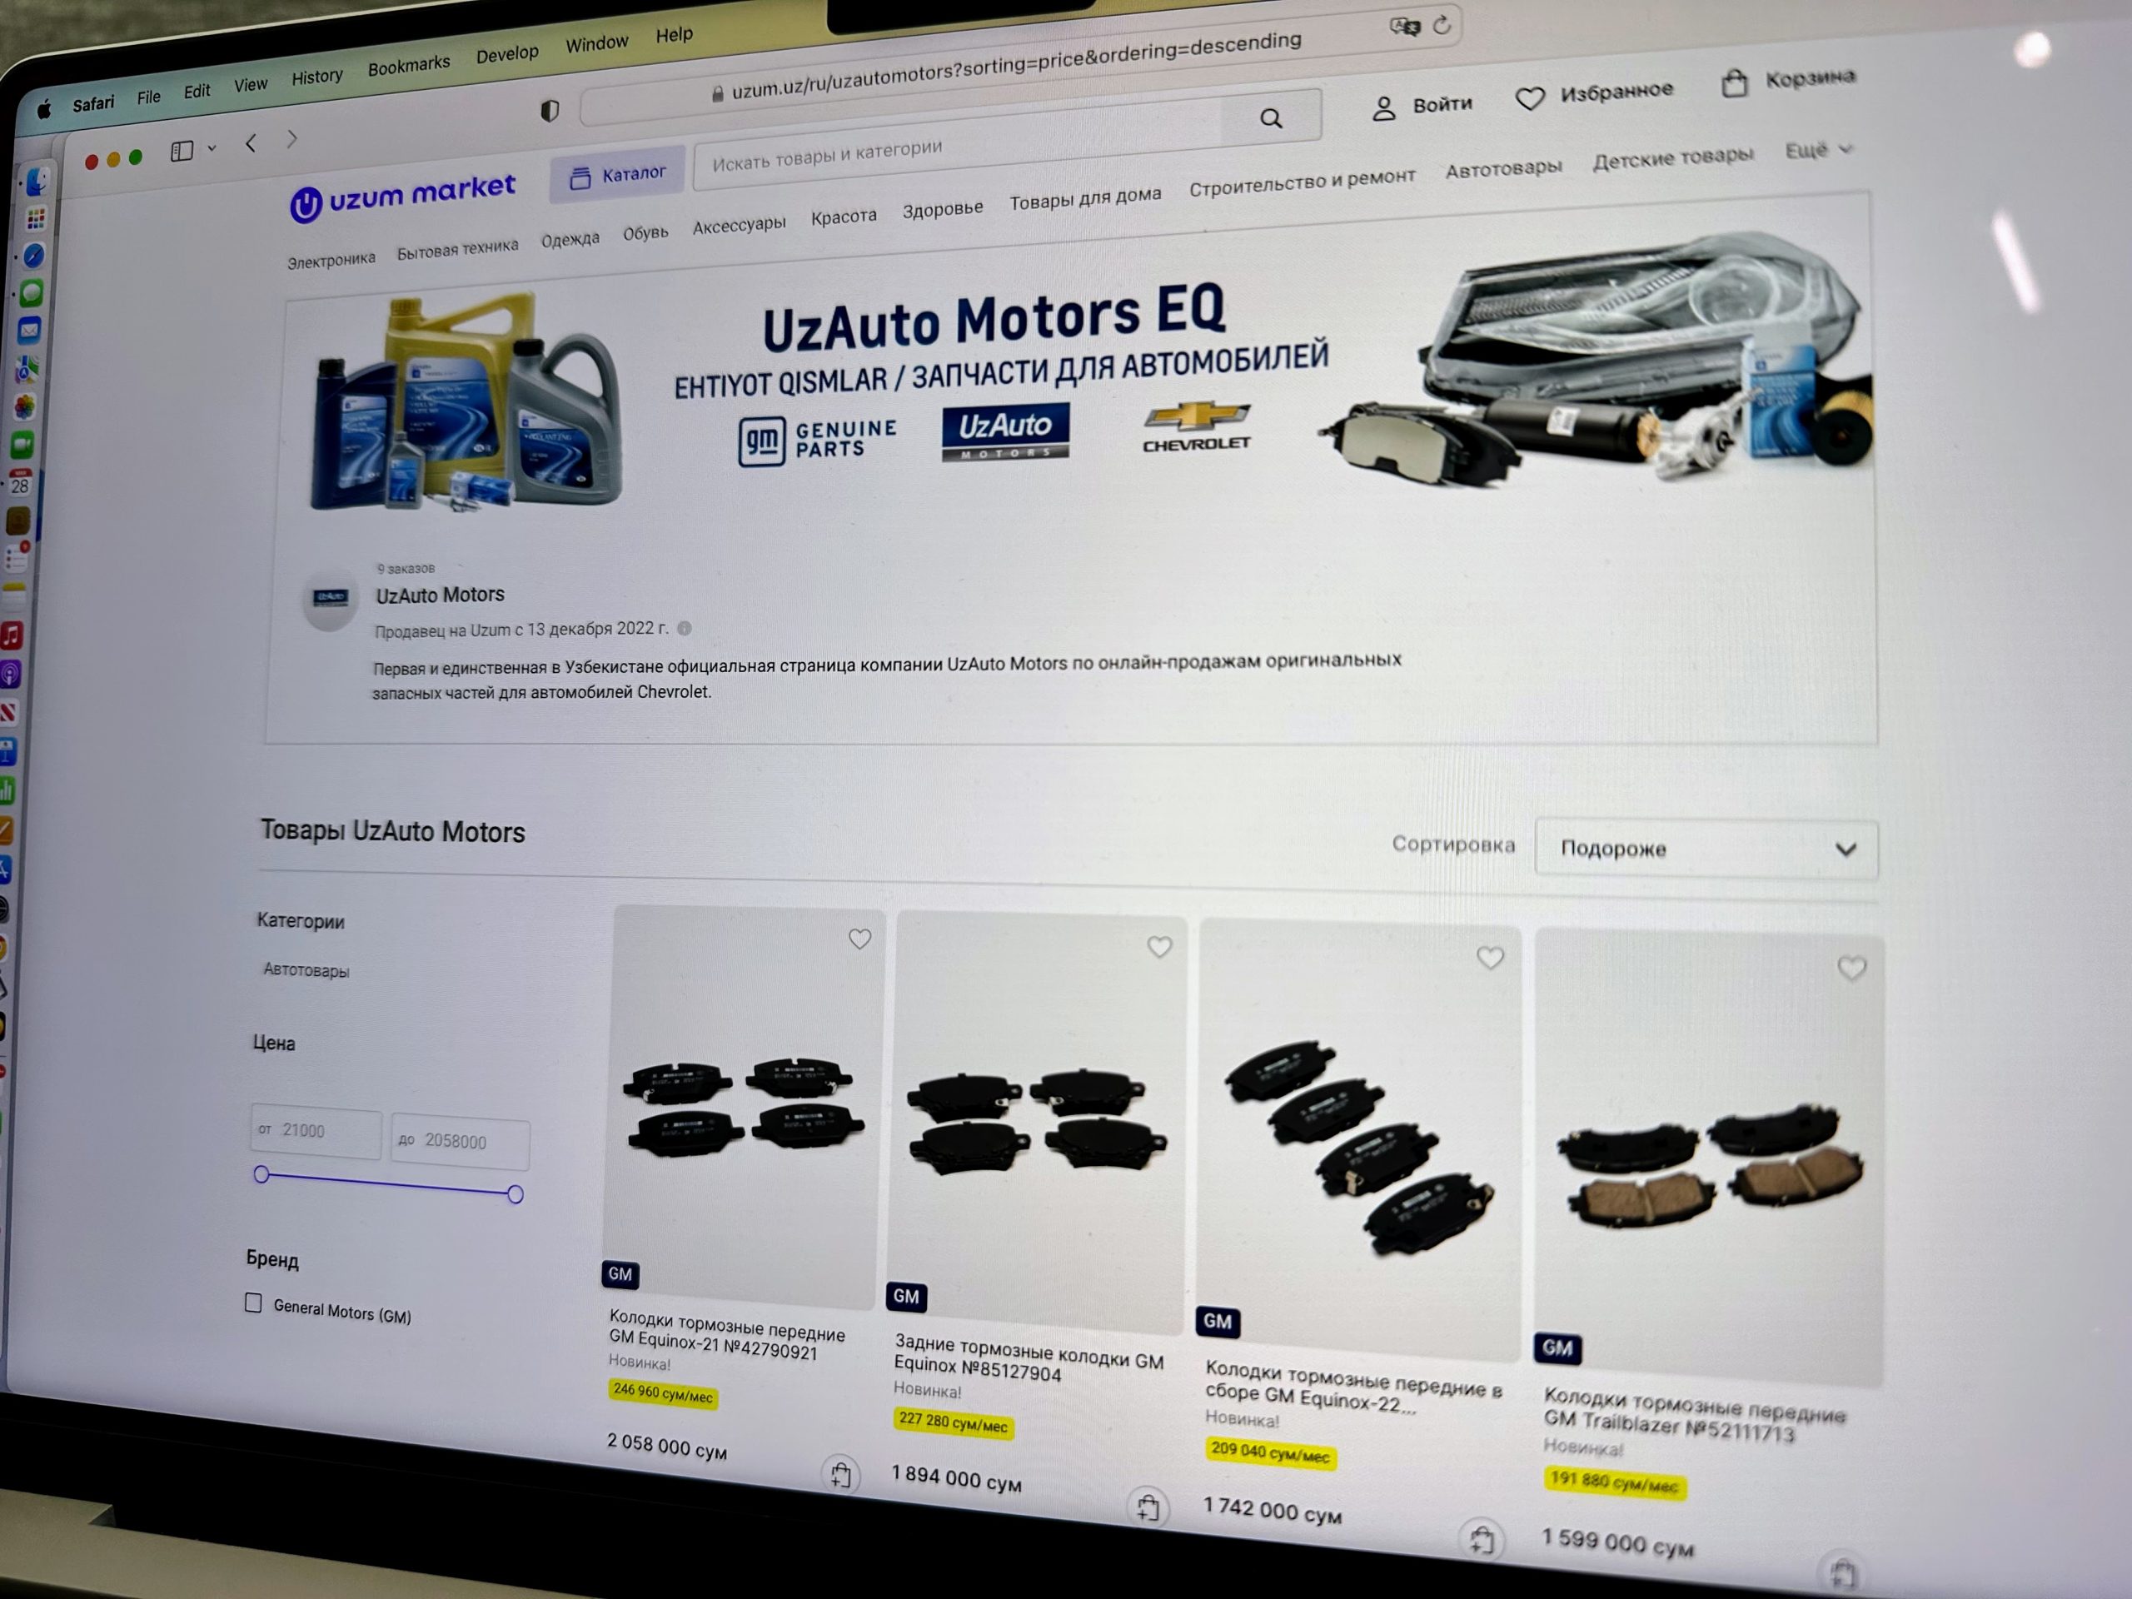The image size is (2132, 1599).
Task: Grab the maximum price slider handle
Action: point(515,1194)
